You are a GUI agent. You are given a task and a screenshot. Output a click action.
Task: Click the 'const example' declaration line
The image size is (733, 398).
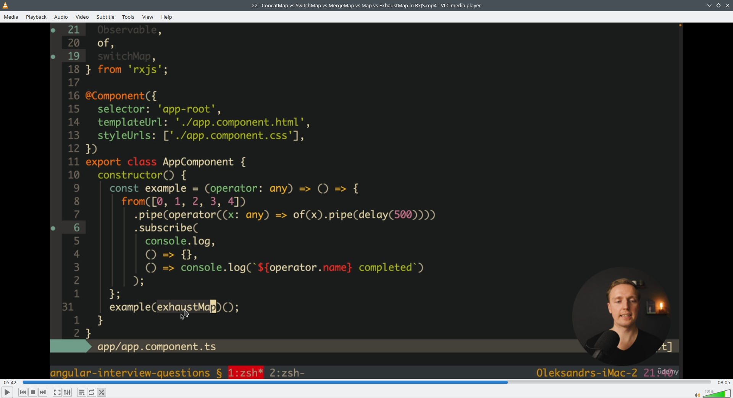pos(234,188)
